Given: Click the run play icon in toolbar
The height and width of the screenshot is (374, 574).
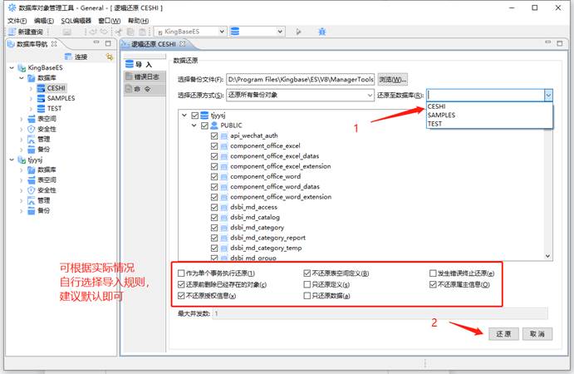Looking at the screenshot, I should pos(299,32).
